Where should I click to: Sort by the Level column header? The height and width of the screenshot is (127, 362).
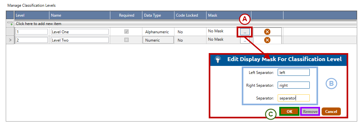pos(32,15)
